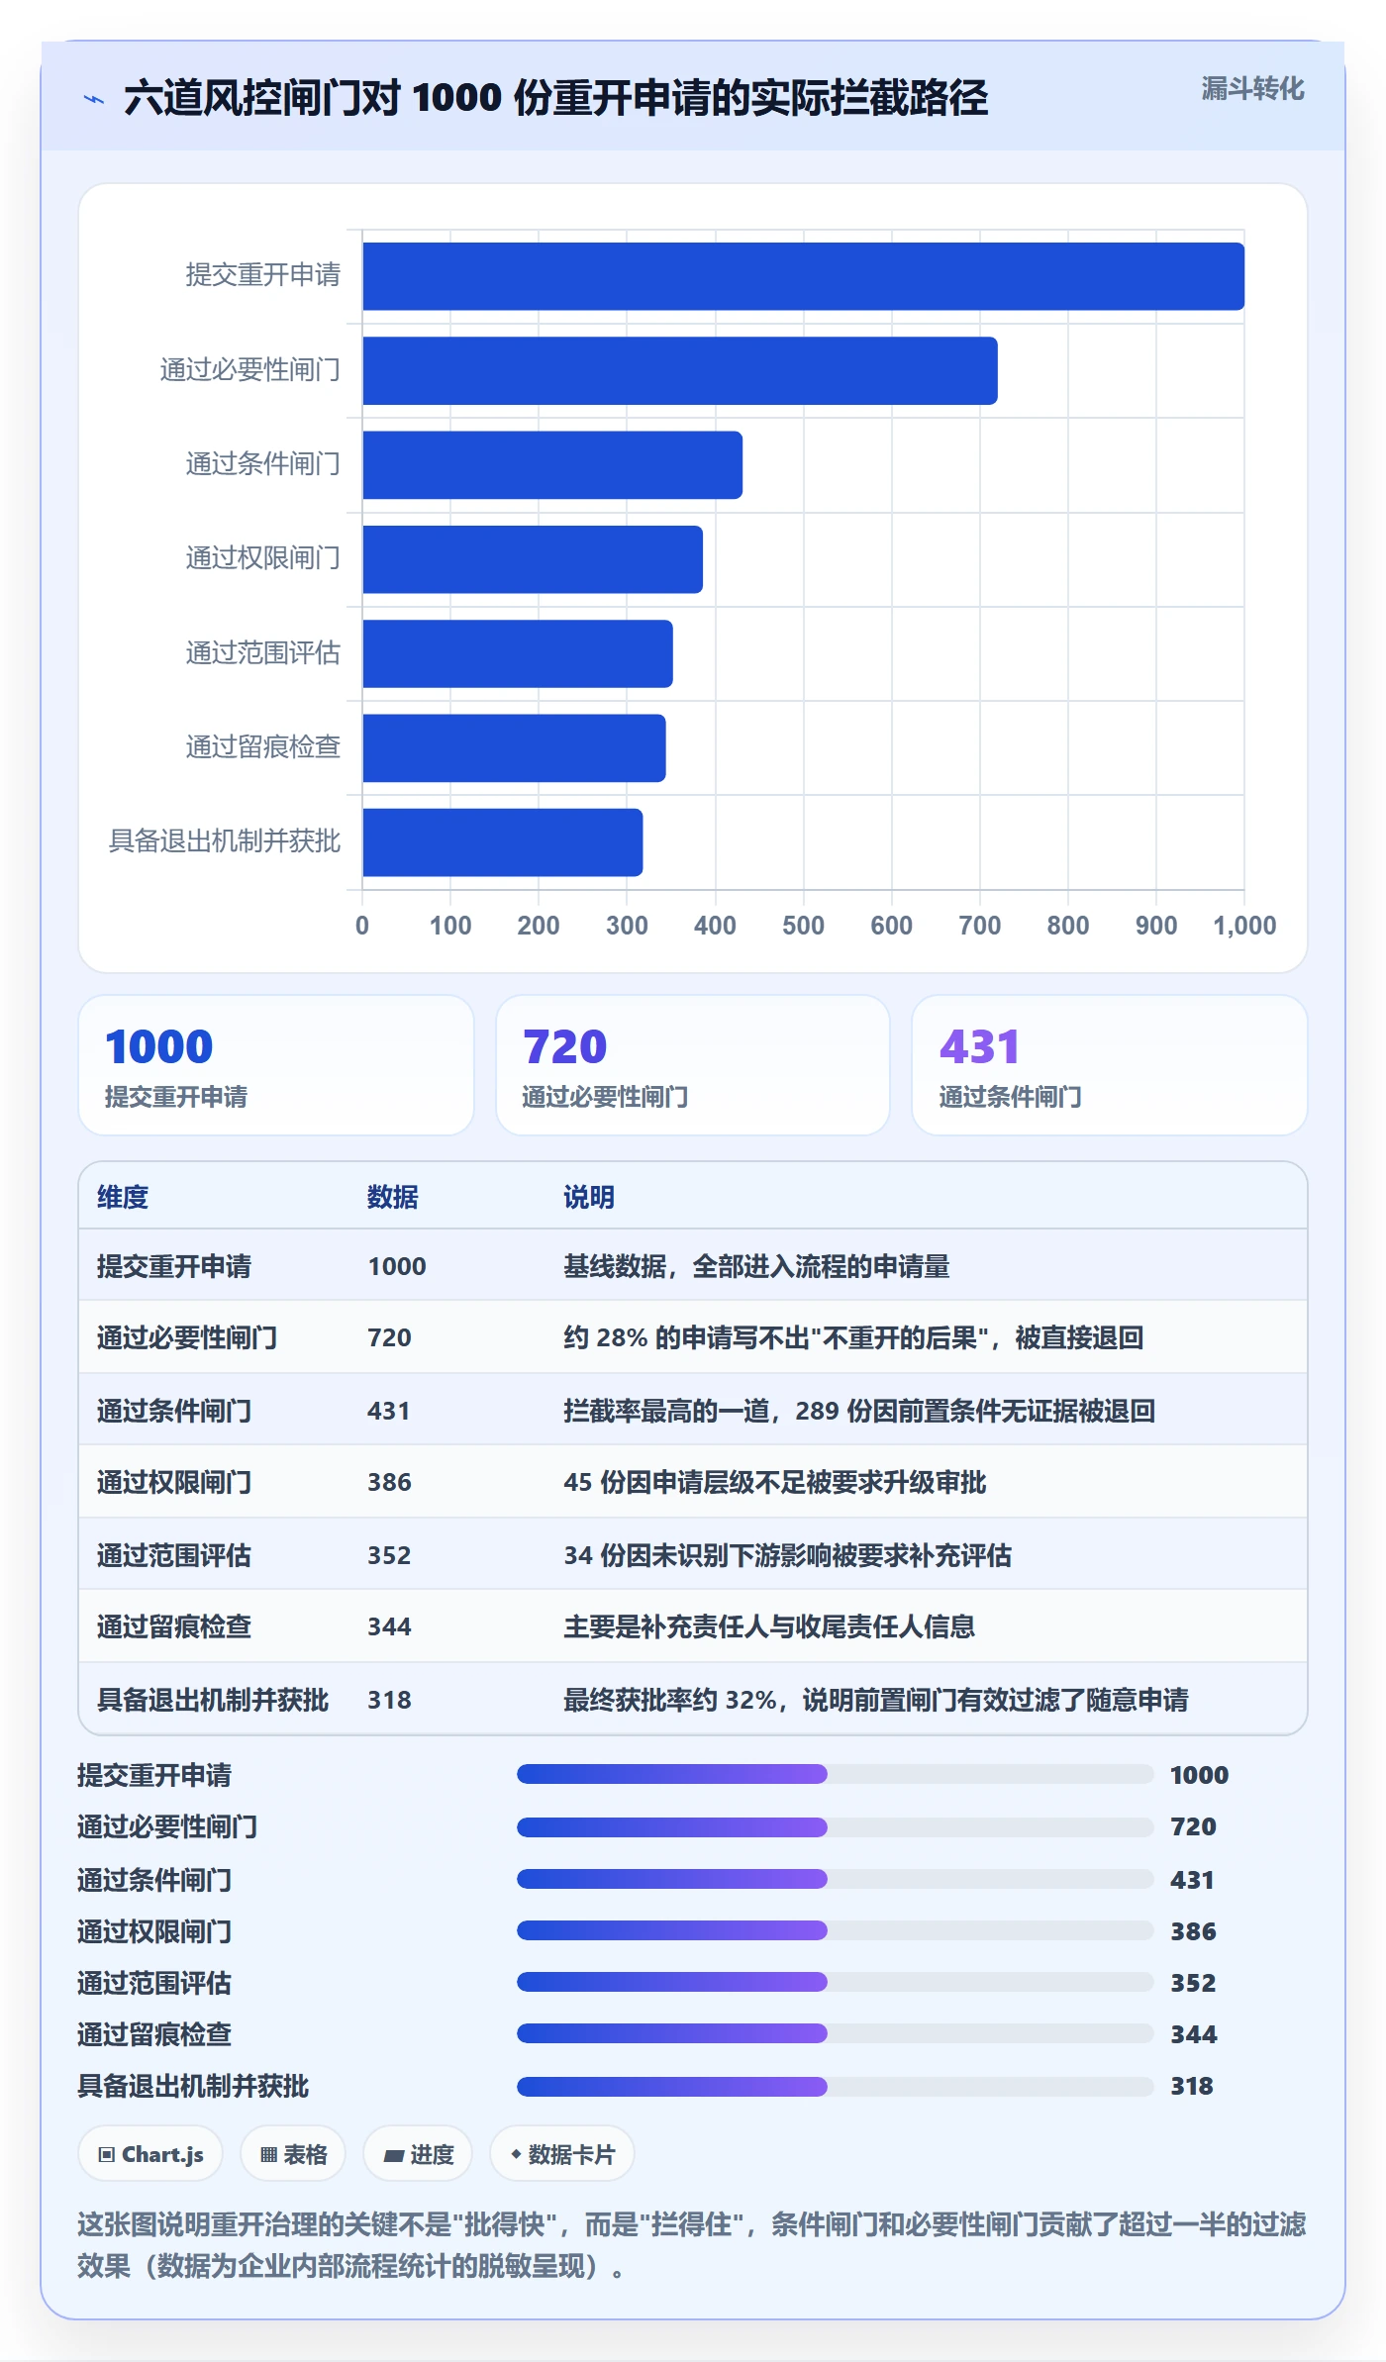This screenshot has width=1386, height=2362.
Task: Click x-axis tick label 1,000
Action: (1244, 926)
